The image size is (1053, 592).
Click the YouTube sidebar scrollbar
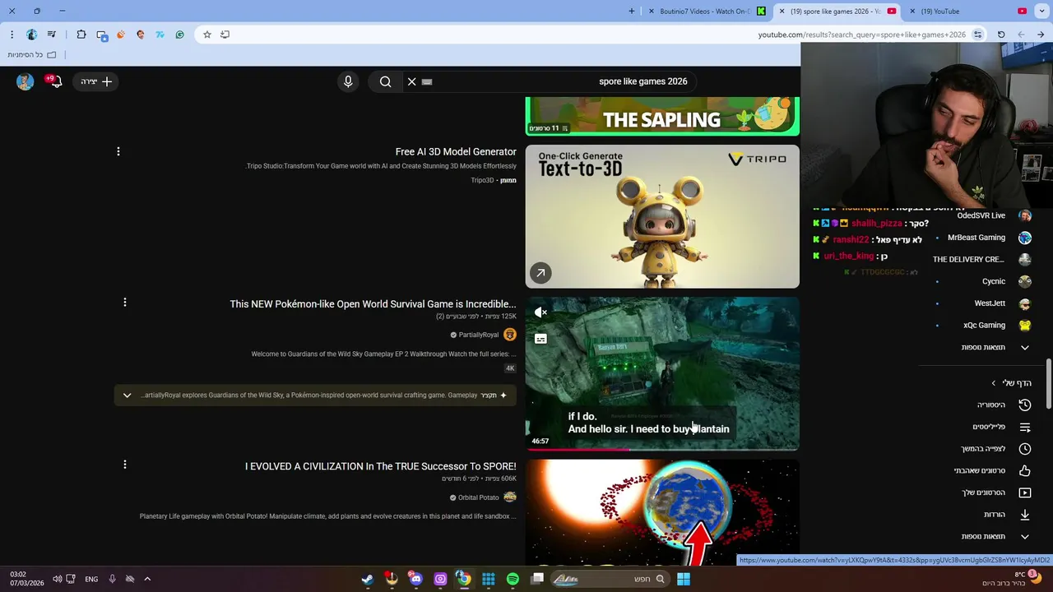pos(1048,384)
